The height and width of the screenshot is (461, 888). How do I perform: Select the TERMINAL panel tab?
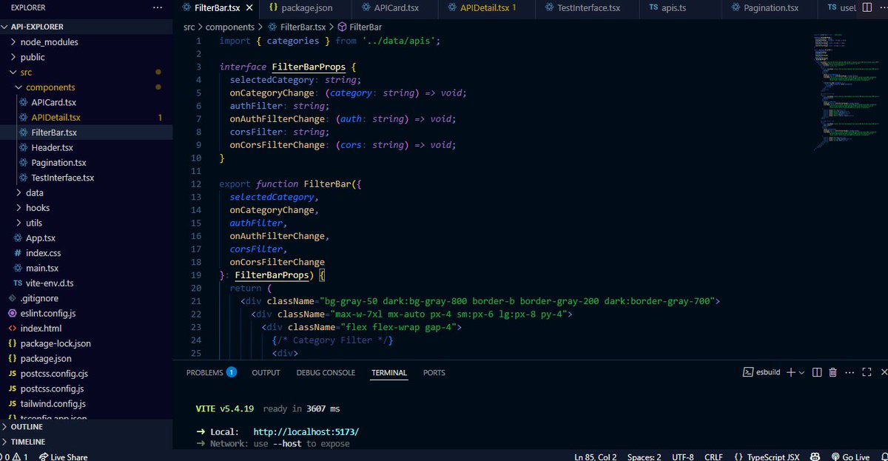point(389,373)
